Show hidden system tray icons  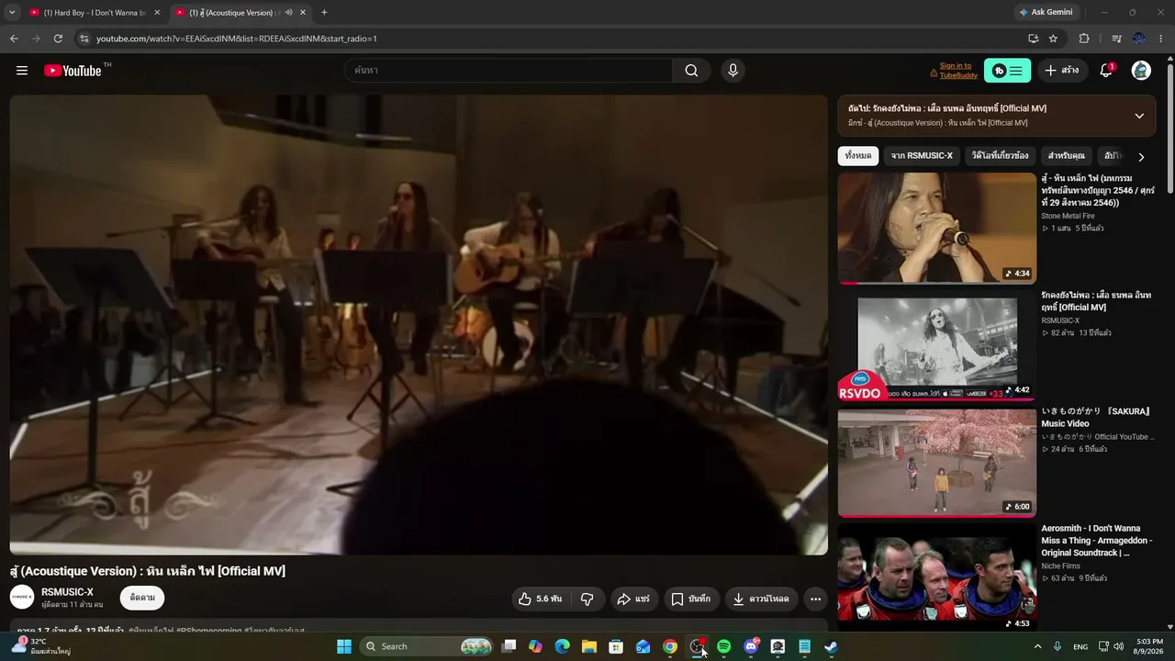coord(1038,646)
